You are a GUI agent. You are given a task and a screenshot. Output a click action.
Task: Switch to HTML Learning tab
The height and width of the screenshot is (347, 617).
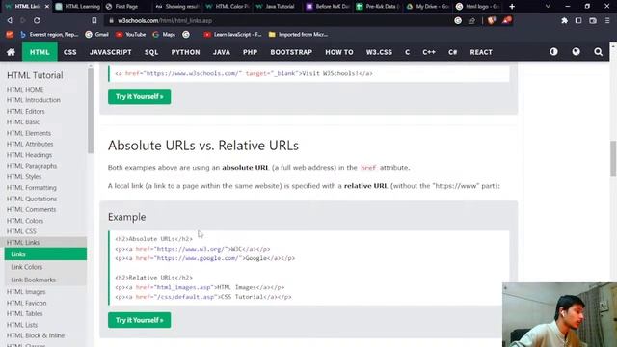pos(78,7)
